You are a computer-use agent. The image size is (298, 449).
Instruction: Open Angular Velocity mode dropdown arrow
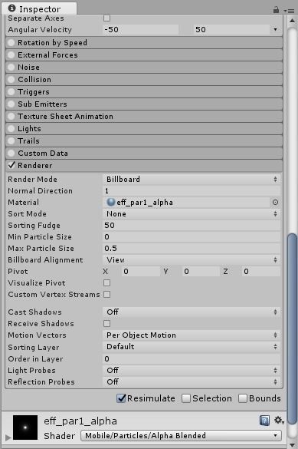tap(275, 29)
